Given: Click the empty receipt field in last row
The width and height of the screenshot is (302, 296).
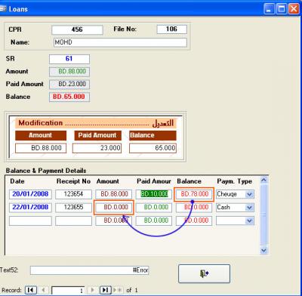Looking at the screenshot, I should point(74,220).
